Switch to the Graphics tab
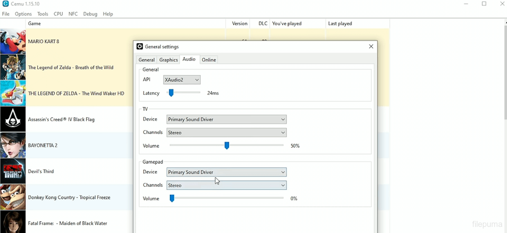This screenshot has width=507, height=233. click(x=168, y=60)
